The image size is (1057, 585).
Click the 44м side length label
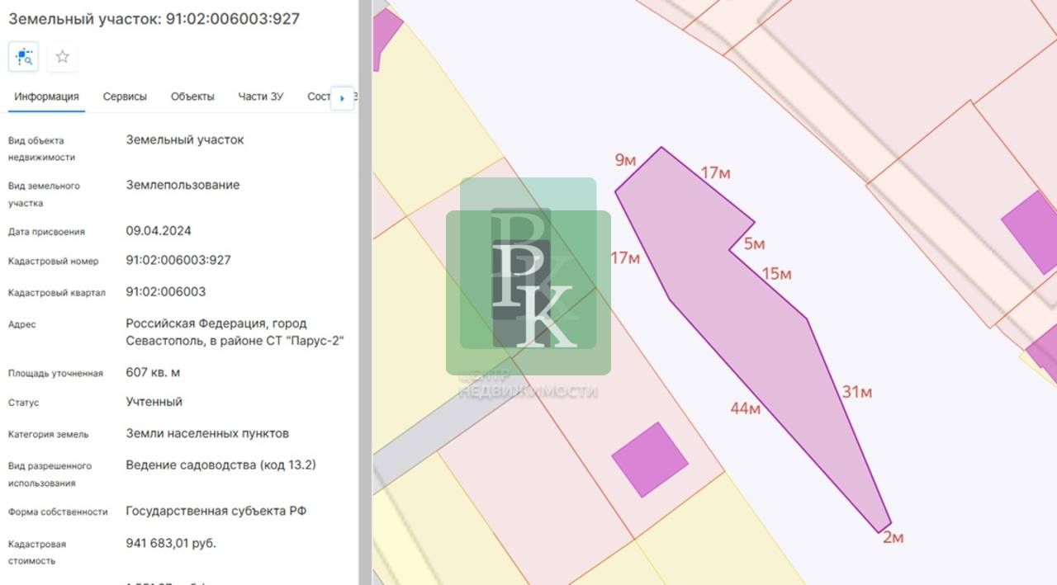(x=745, y=408)
